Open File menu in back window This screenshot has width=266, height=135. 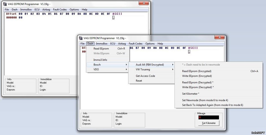7,10
